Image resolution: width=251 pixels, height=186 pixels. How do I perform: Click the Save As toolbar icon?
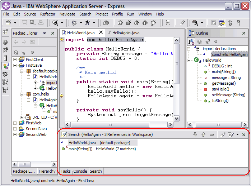(x=33, y=23)
